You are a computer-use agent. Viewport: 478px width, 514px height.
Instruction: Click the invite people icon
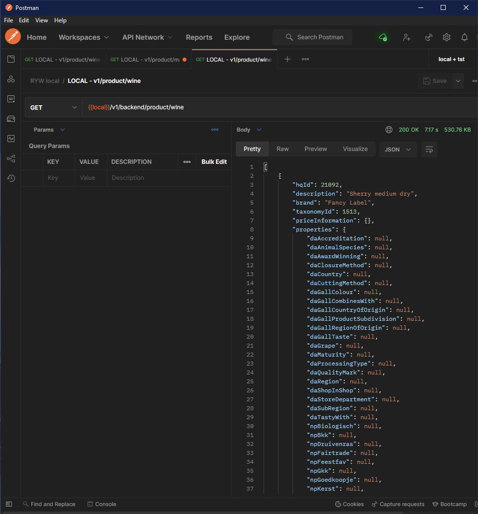(x=407, y=37)
